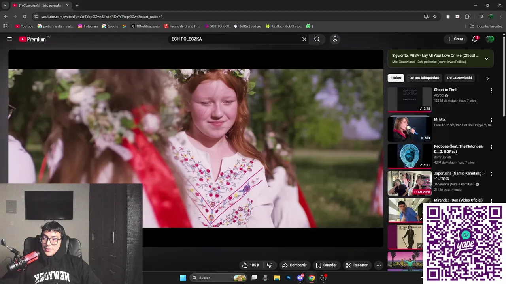
Task: Open the BotRix Sorteos bookmark
Action: (247, 26)
